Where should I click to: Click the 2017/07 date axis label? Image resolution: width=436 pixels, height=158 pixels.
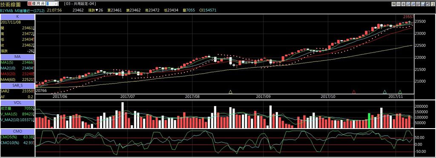[128, 96]
